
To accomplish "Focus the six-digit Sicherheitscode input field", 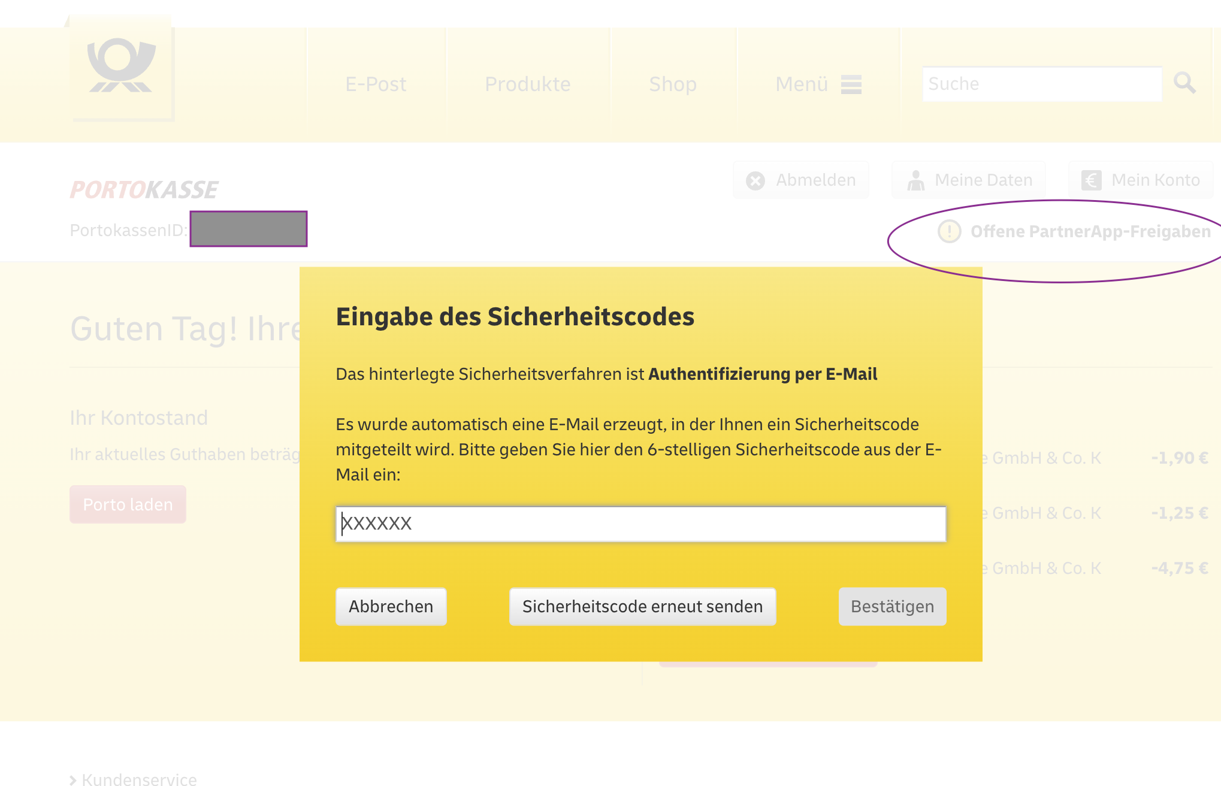I will pyautogui.click(x=640, y=524).
